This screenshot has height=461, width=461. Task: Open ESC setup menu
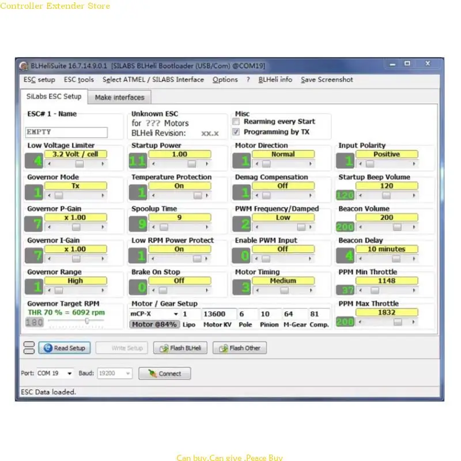coord(39,80)
